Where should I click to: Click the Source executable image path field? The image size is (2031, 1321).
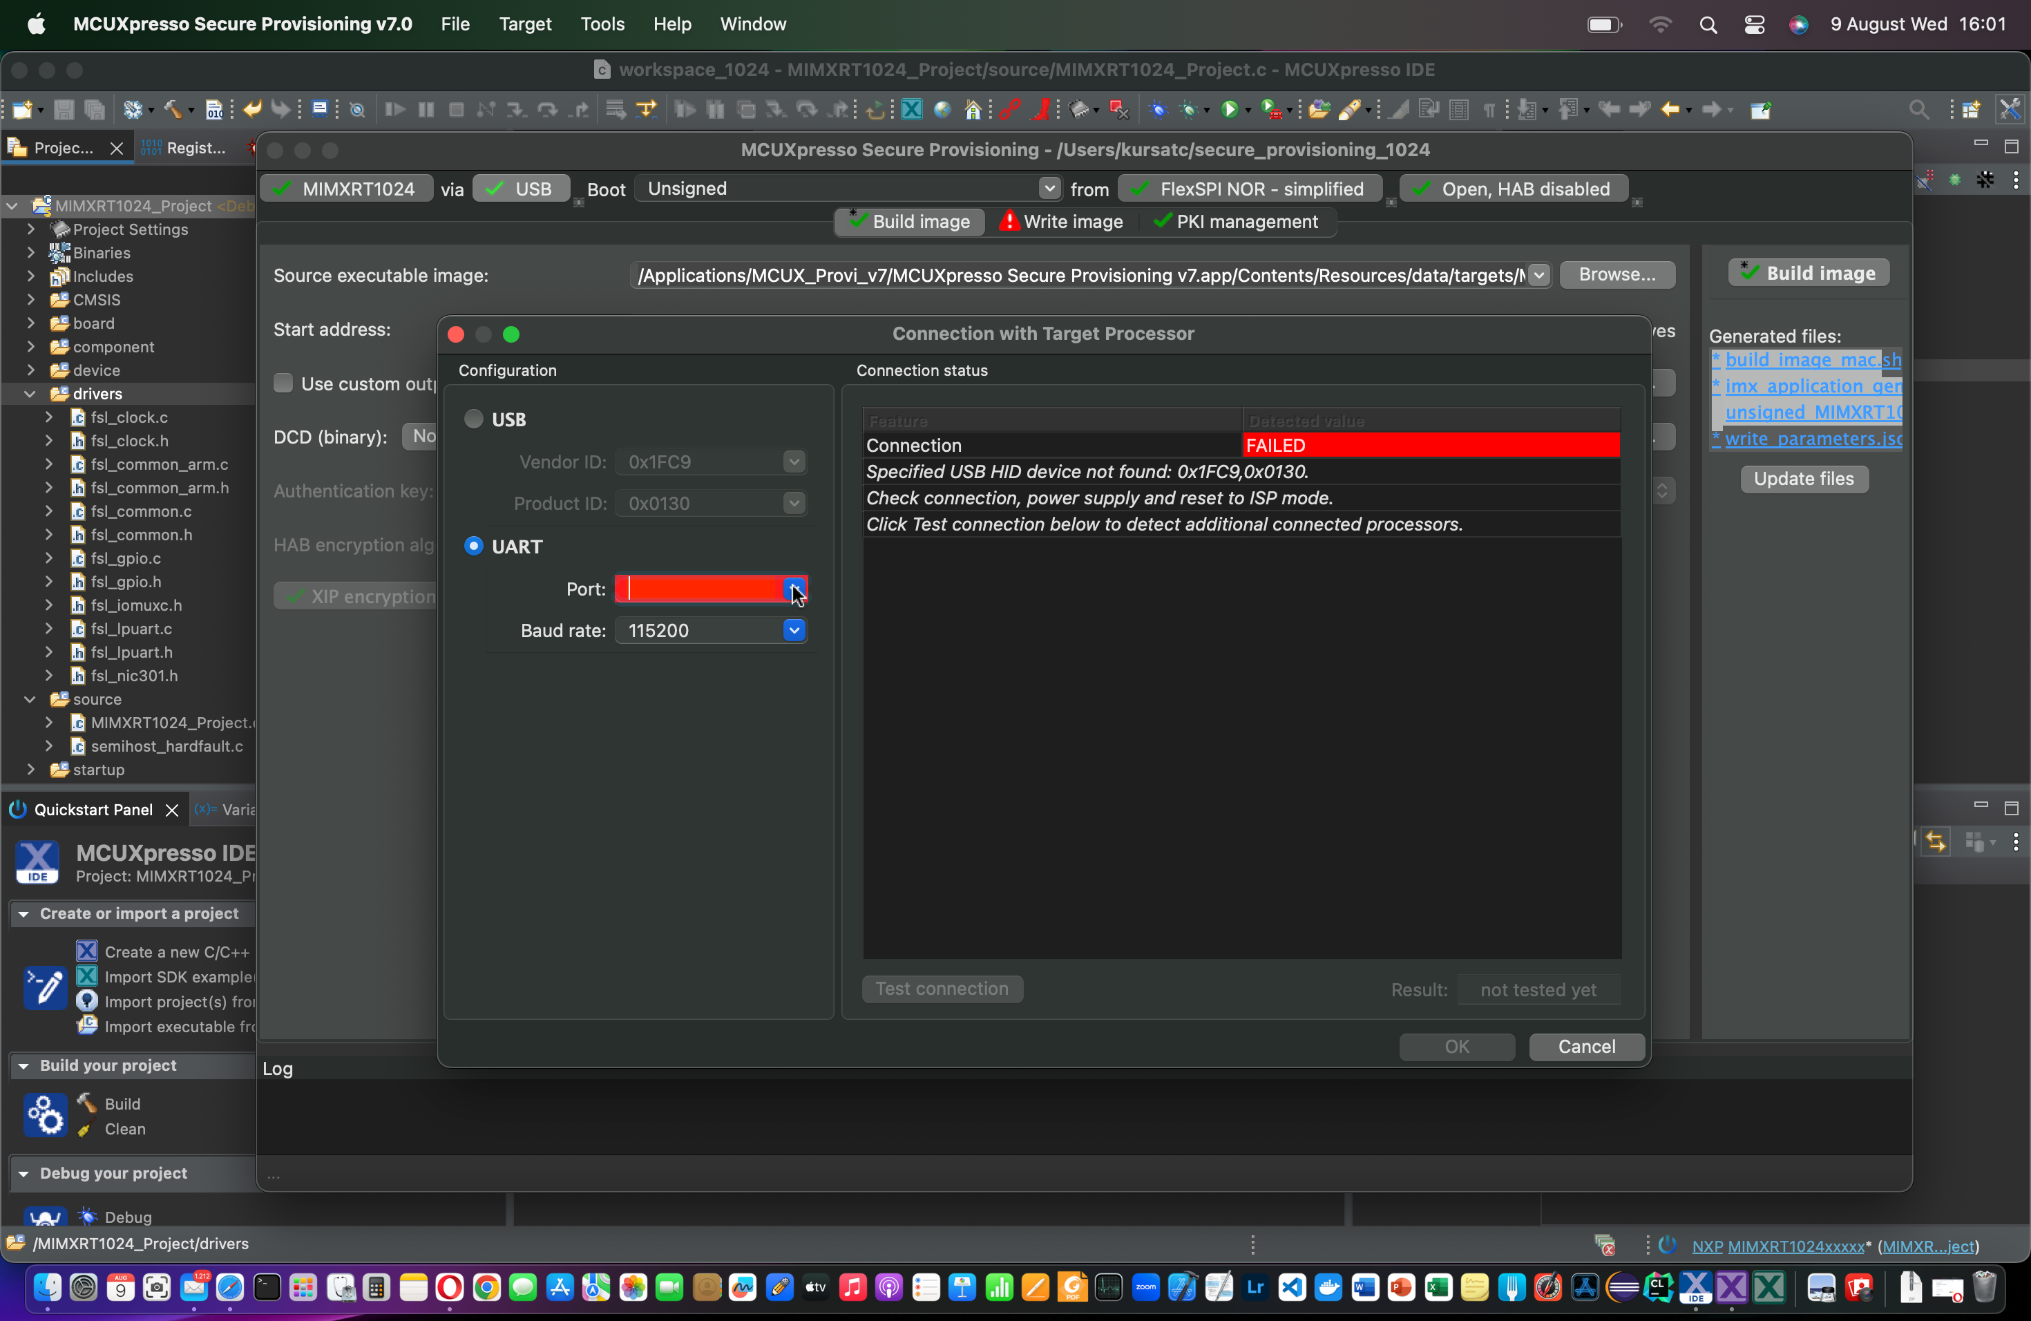1080,276
